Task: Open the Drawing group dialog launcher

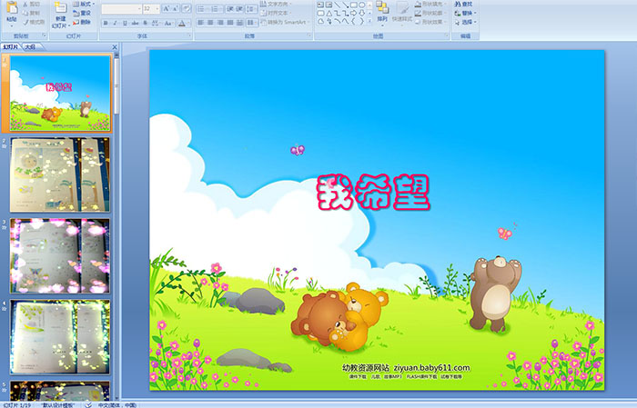Action: (447, 36)
